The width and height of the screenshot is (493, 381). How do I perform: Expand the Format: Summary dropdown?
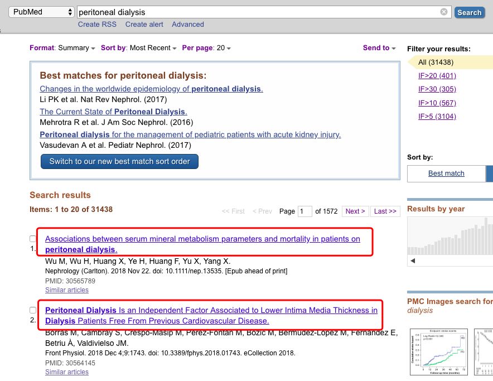tap(62, 48)
